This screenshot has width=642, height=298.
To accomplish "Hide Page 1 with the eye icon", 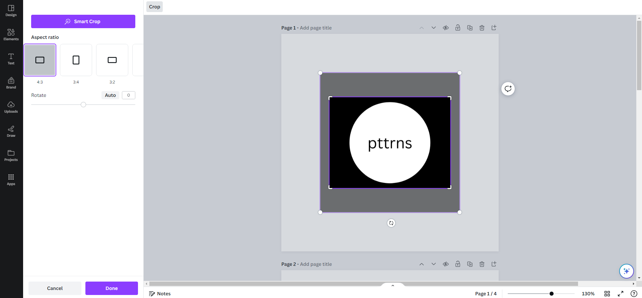I will point(446,28).
